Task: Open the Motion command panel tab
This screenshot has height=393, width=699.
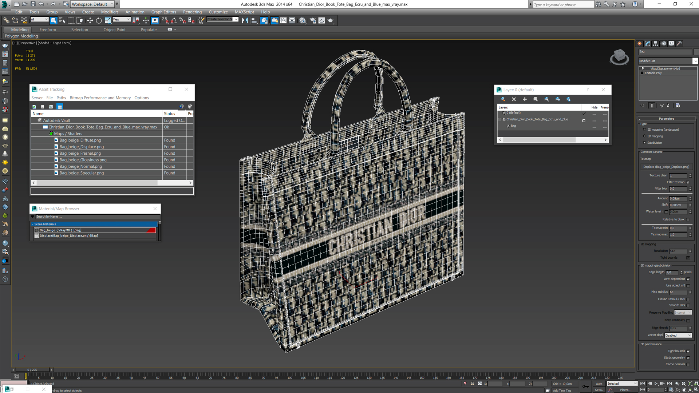Action: pos(664,43)
